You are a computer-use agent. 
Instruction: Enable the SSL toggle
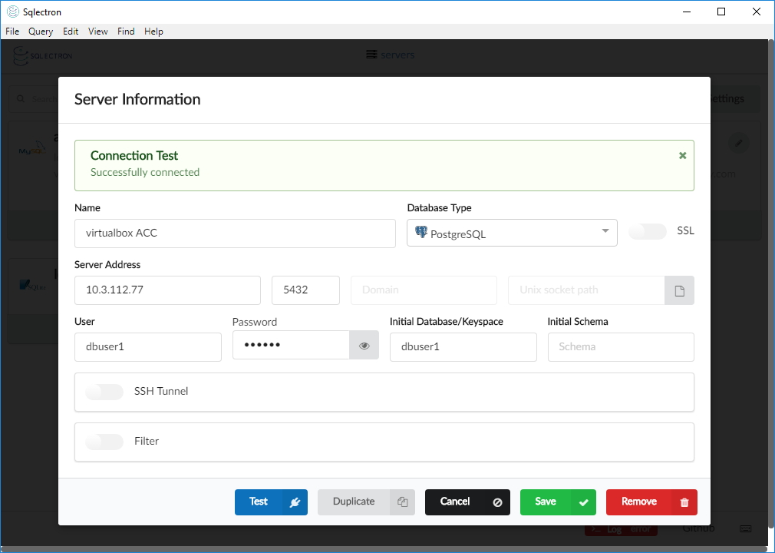[x=647, y=231]
